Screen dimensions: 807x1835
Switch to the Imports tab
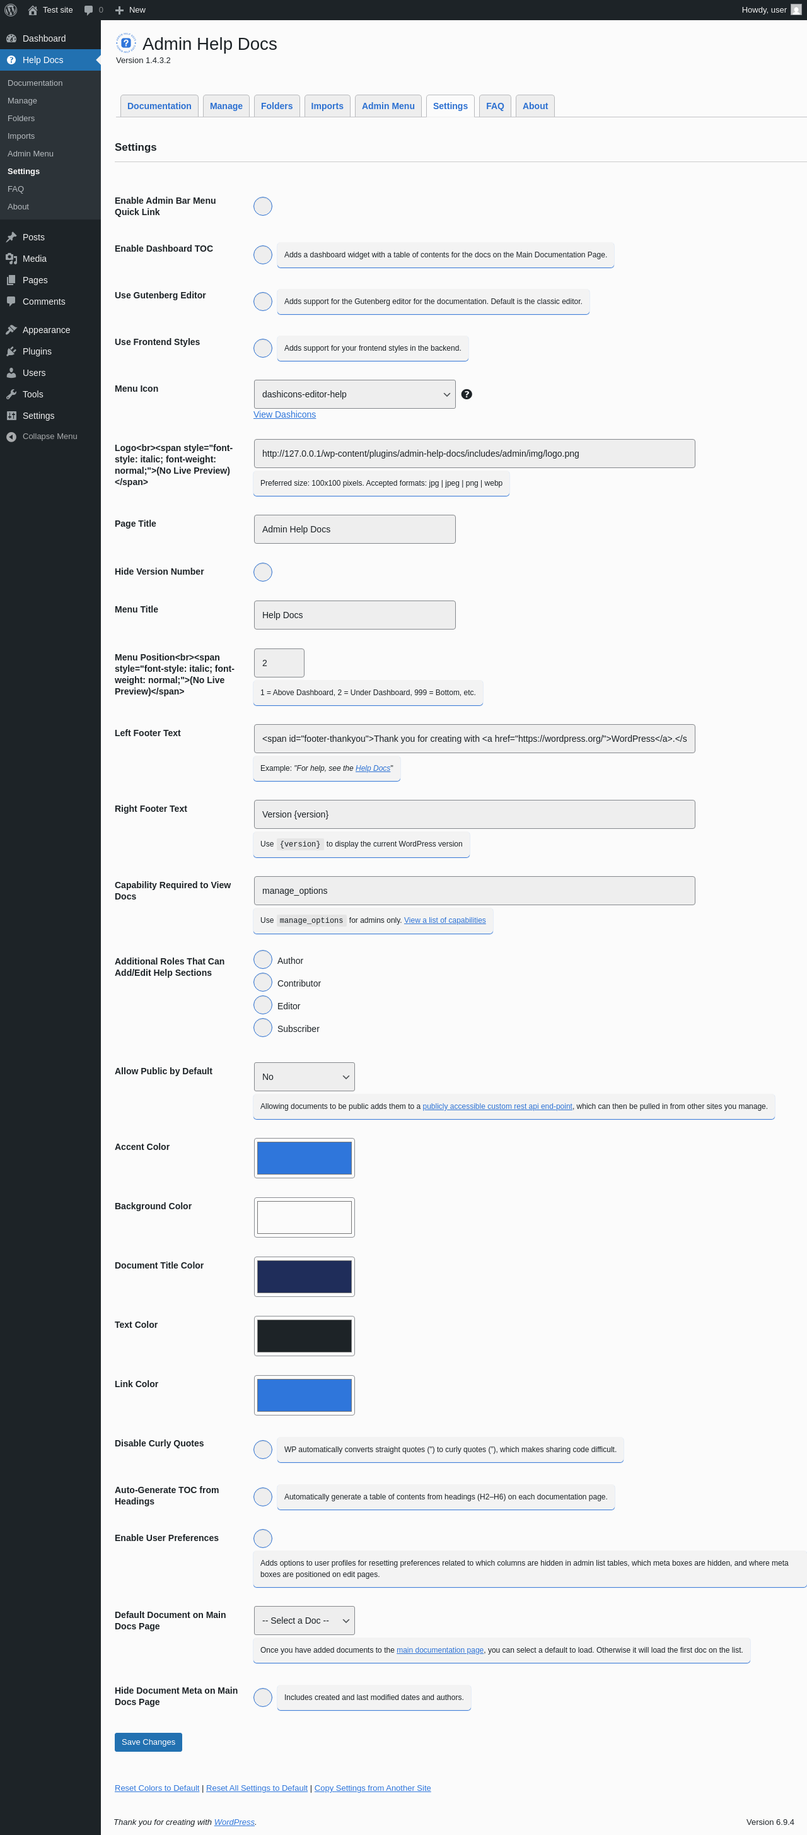327,106
